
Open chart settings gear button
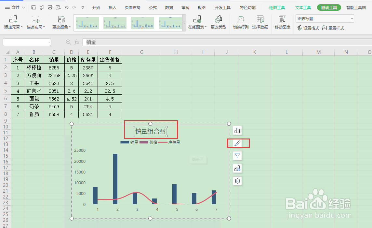click(x=237, y=181)
